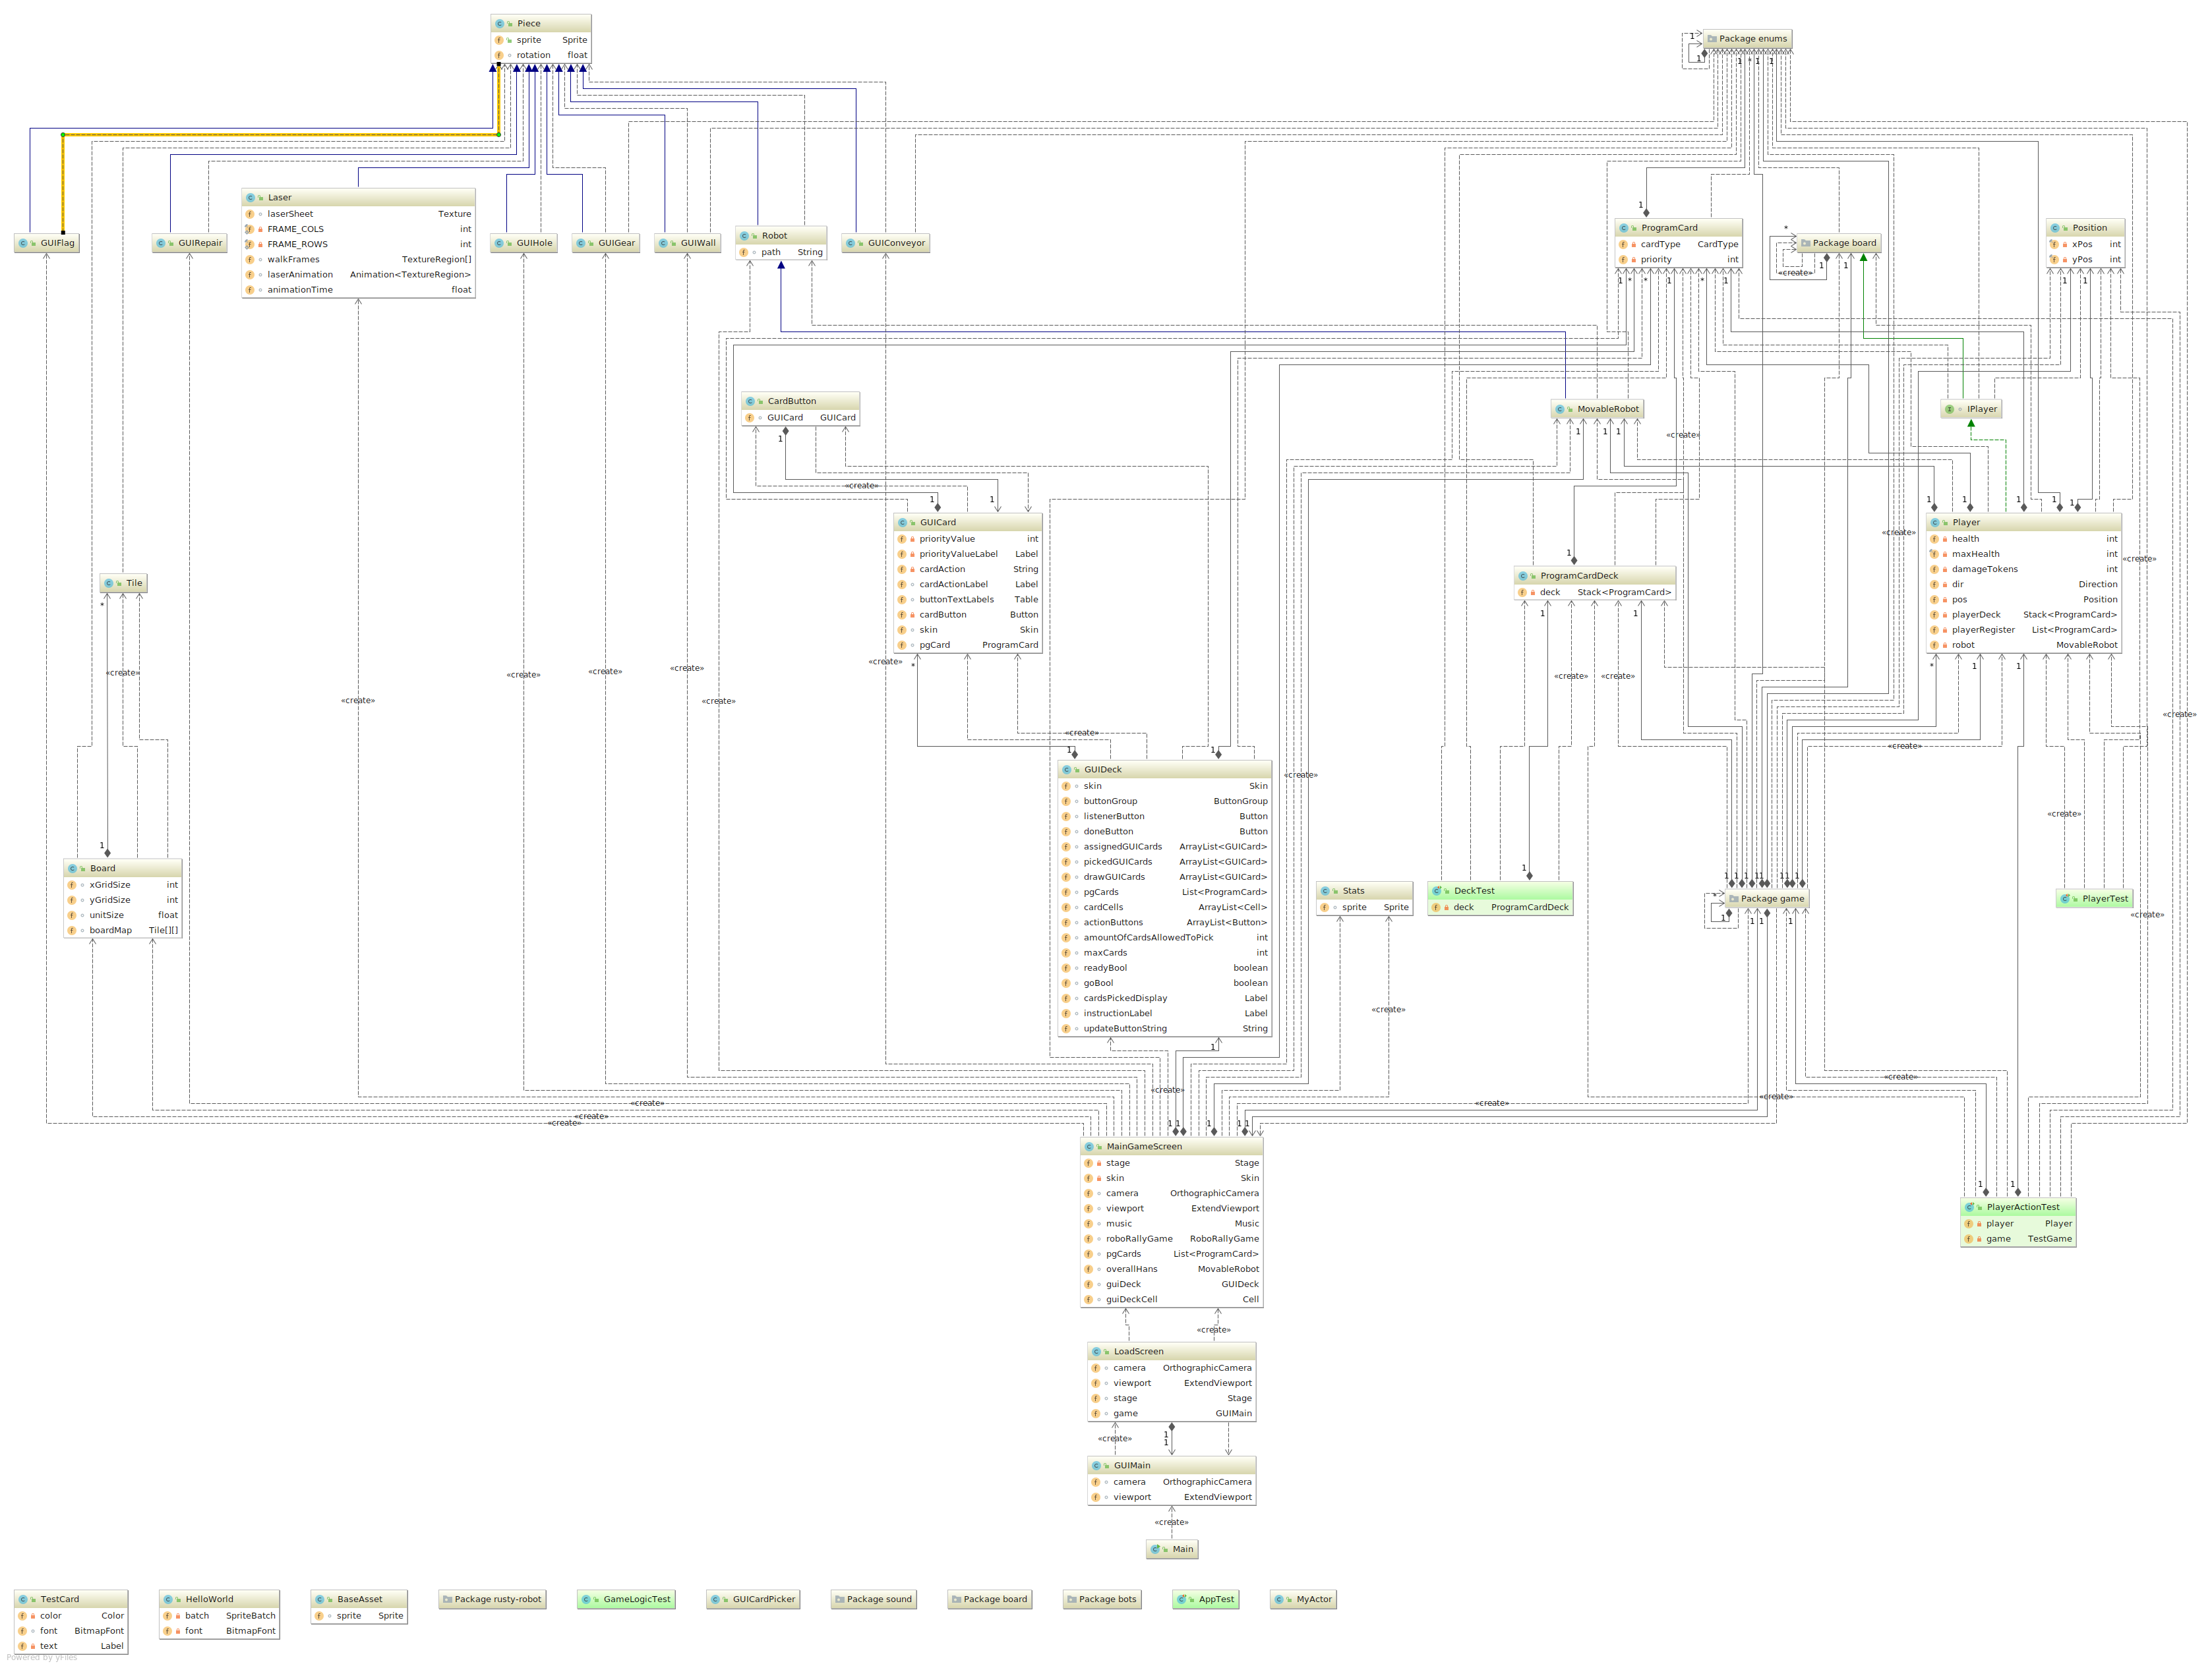Select the GameLogicTest node
This screenshot has width=2212, height=1668.
point(626,1599)
